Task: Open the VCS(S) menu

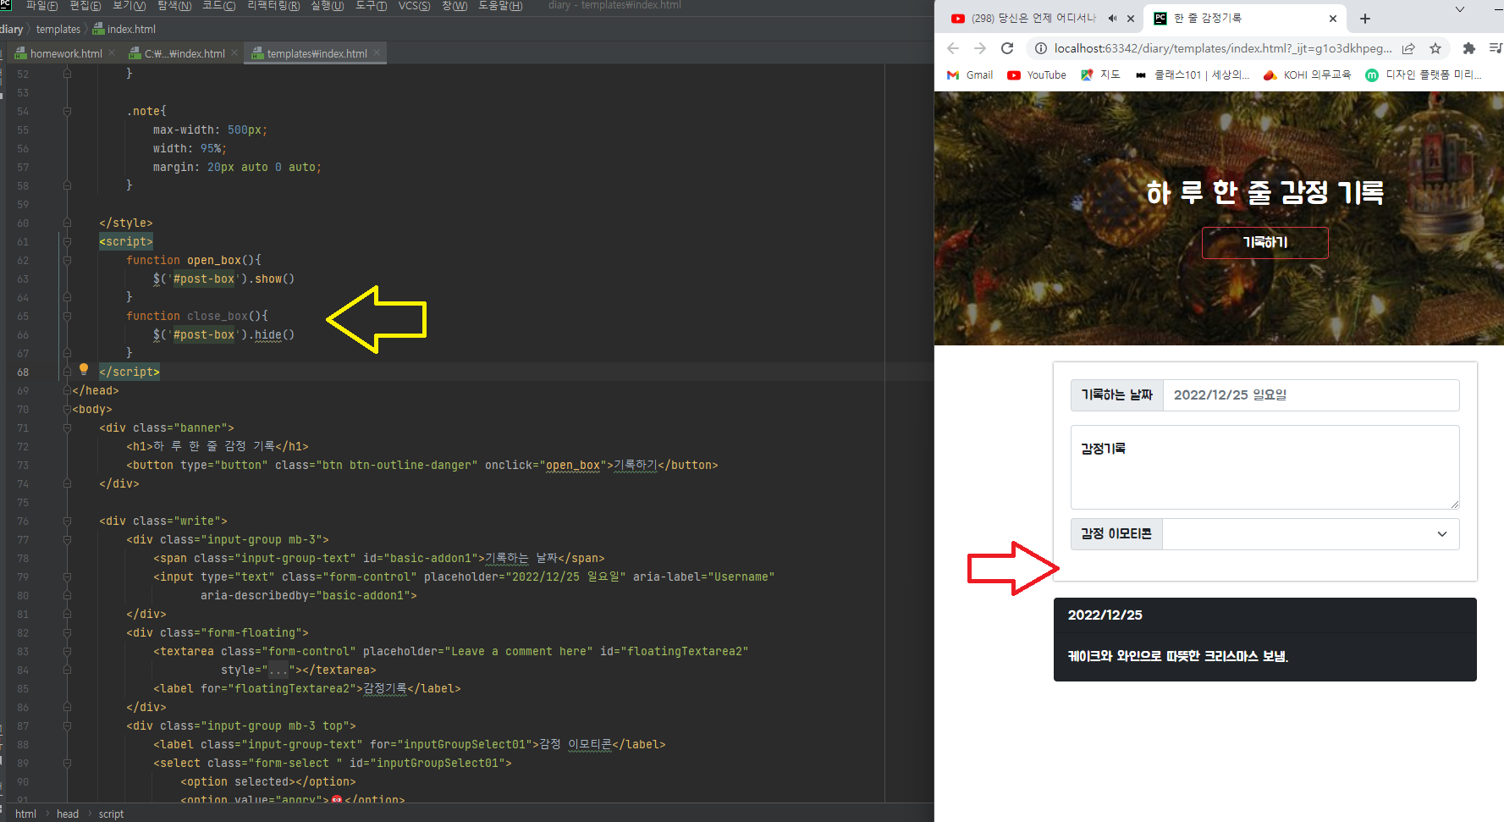Action: [x=414, y=6]
